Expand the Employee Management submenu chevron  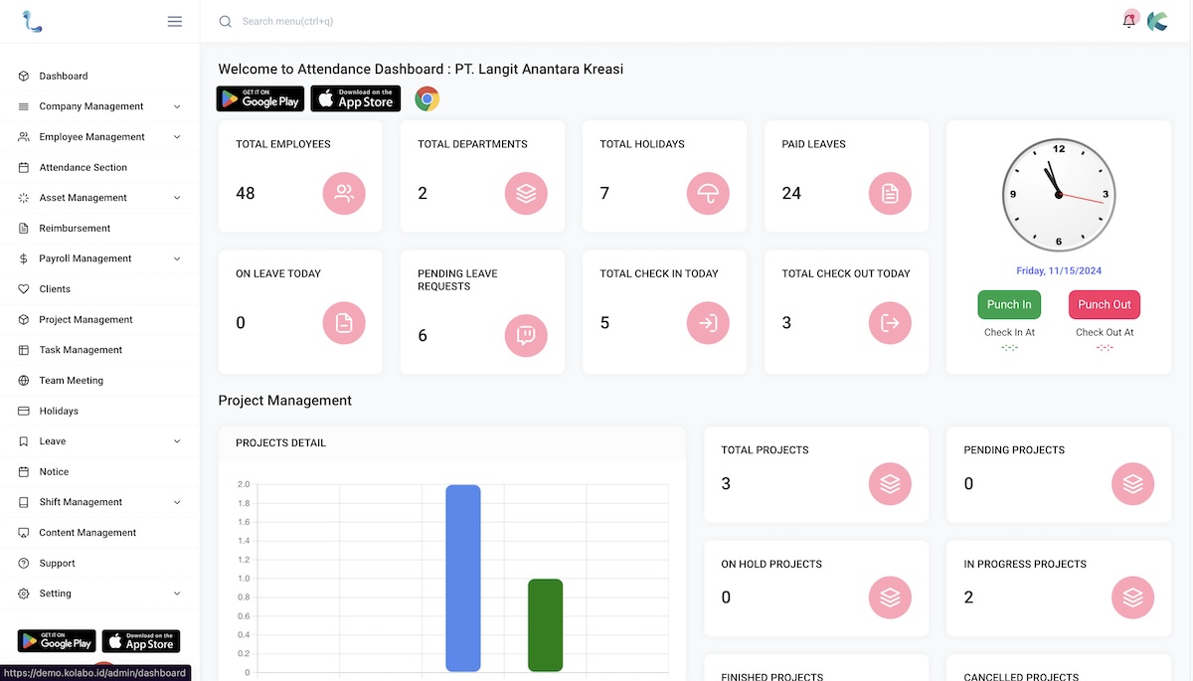(177, 137)
